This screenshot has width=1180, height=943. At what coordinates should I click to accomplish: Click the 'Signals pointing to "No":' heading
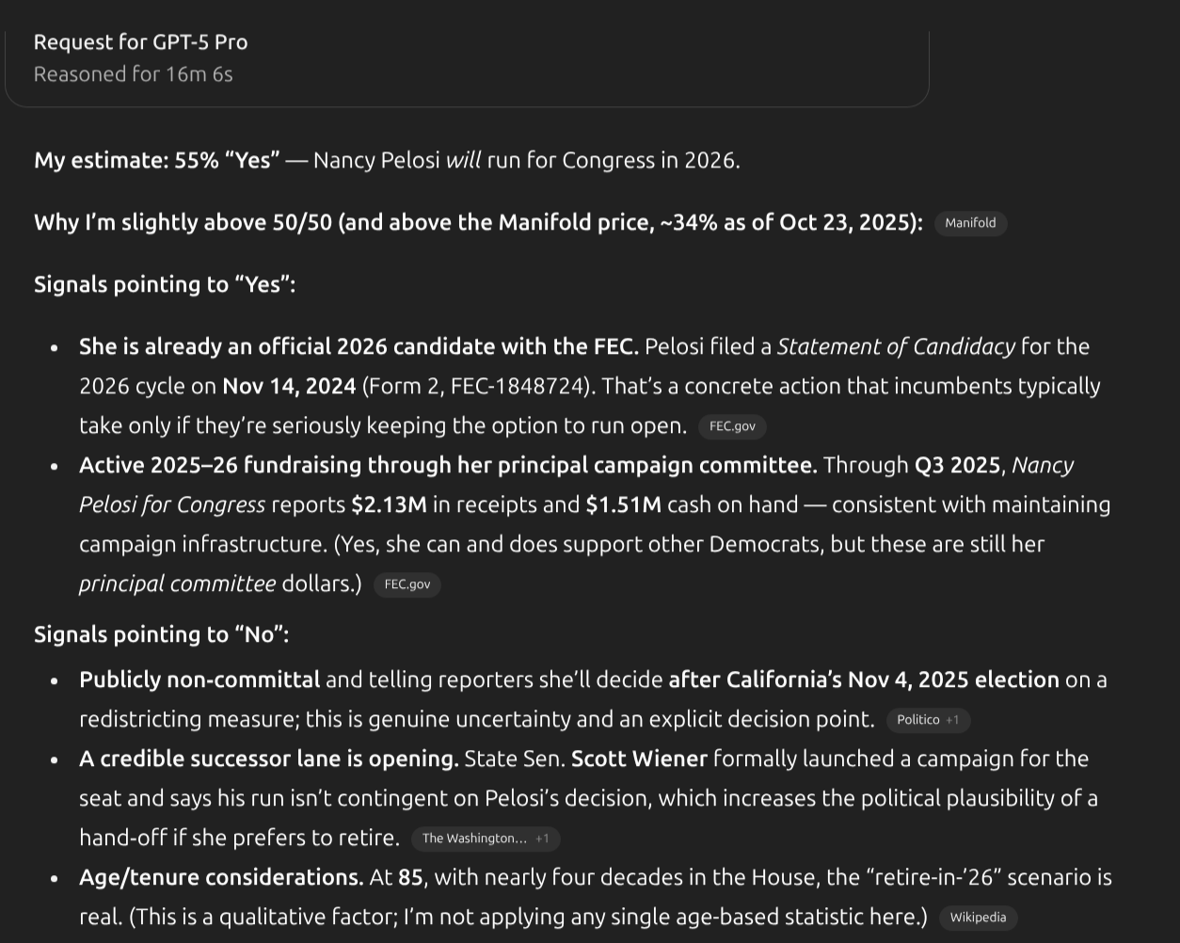click(x=161, y=634)
